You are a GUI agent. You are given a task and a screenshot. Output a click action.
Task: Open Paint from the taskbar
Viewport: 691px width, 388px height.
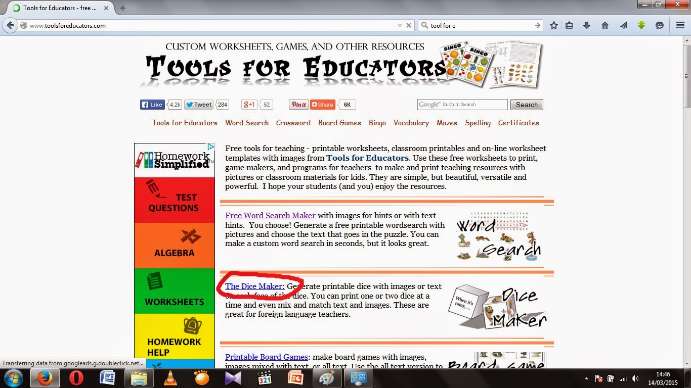point(326,378)
